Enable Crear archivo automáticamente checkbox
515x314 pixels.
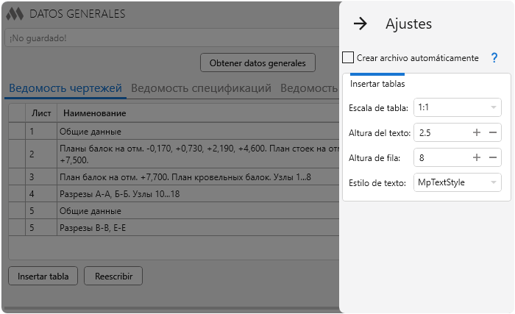pyautogui.click(x=349, y=58)
